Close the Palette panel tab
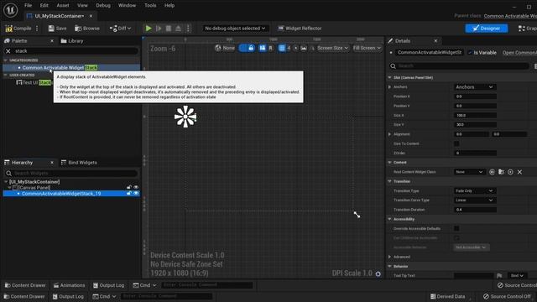This screenshot has width=537, height=302. tap(52, 41)
